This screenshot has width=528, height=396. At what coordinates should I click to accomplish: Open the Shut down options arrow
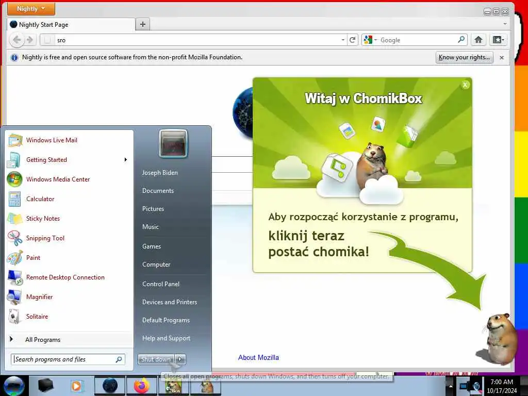[x=180, y=359]
